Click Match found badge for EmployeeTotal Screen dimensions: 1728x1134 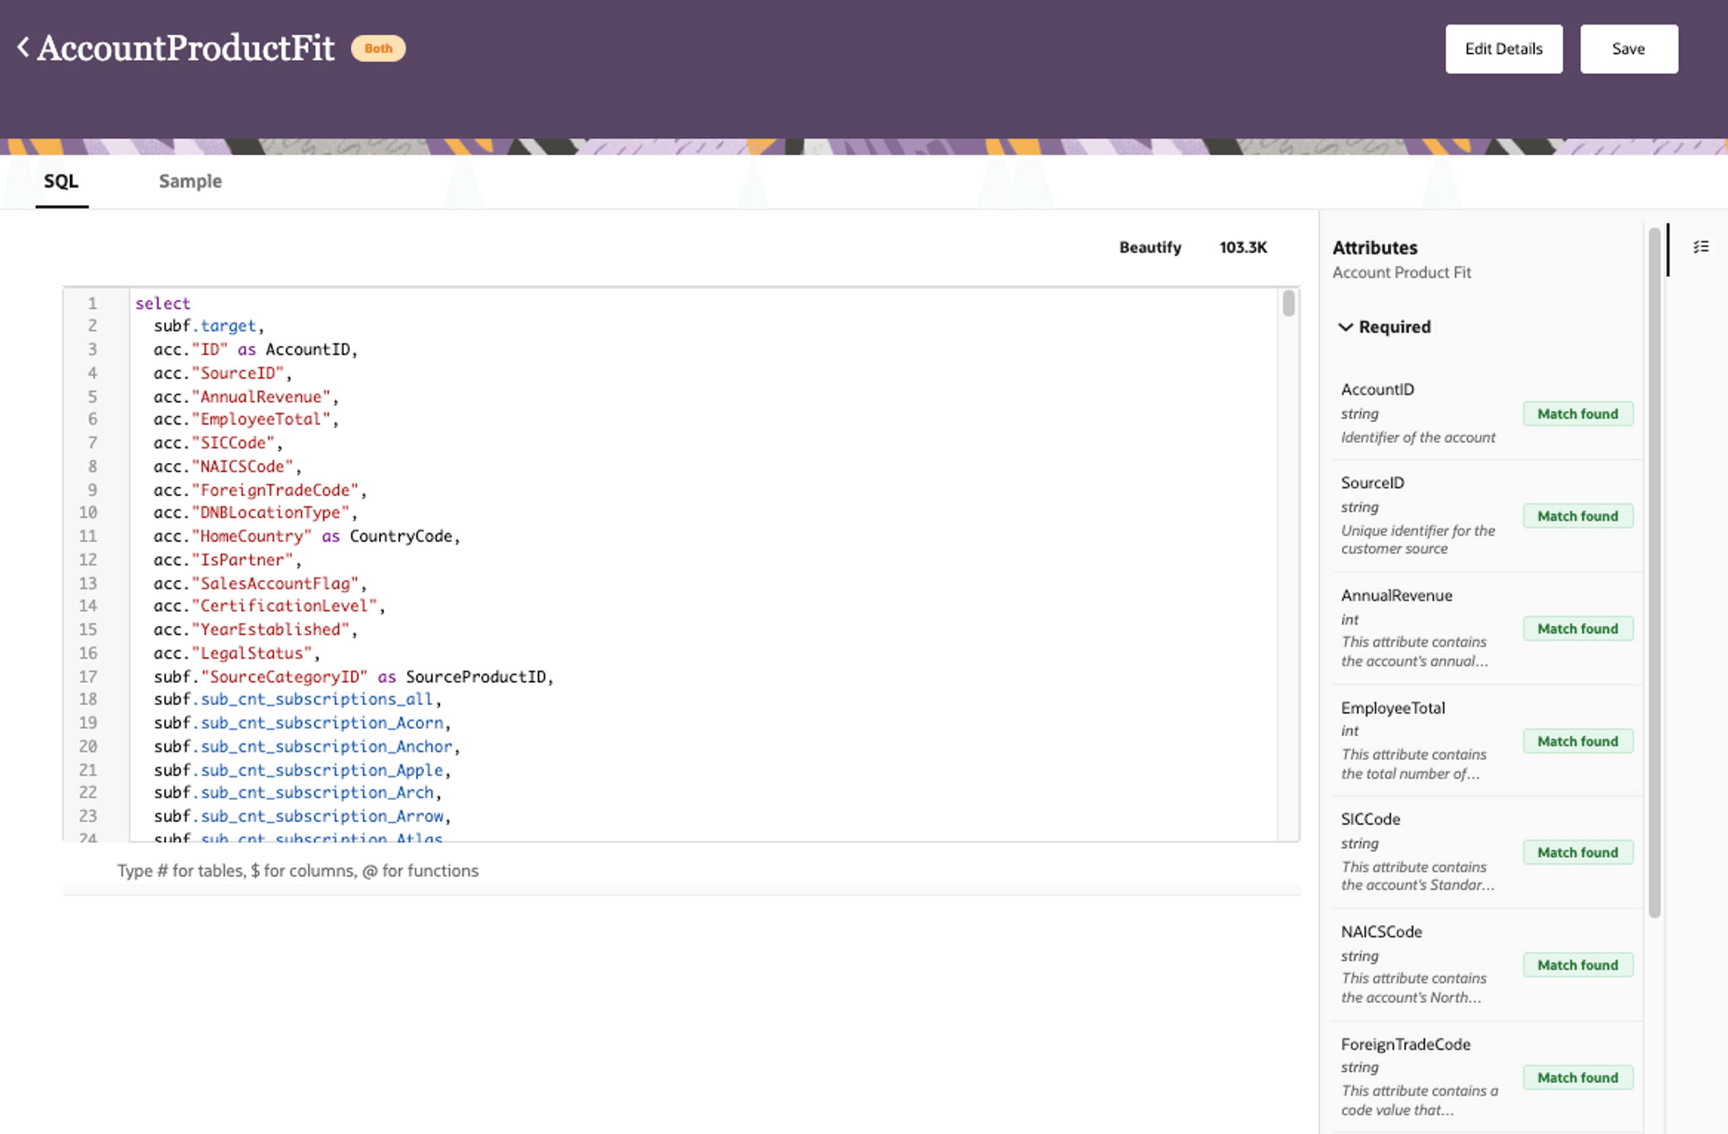point(1578,741)
